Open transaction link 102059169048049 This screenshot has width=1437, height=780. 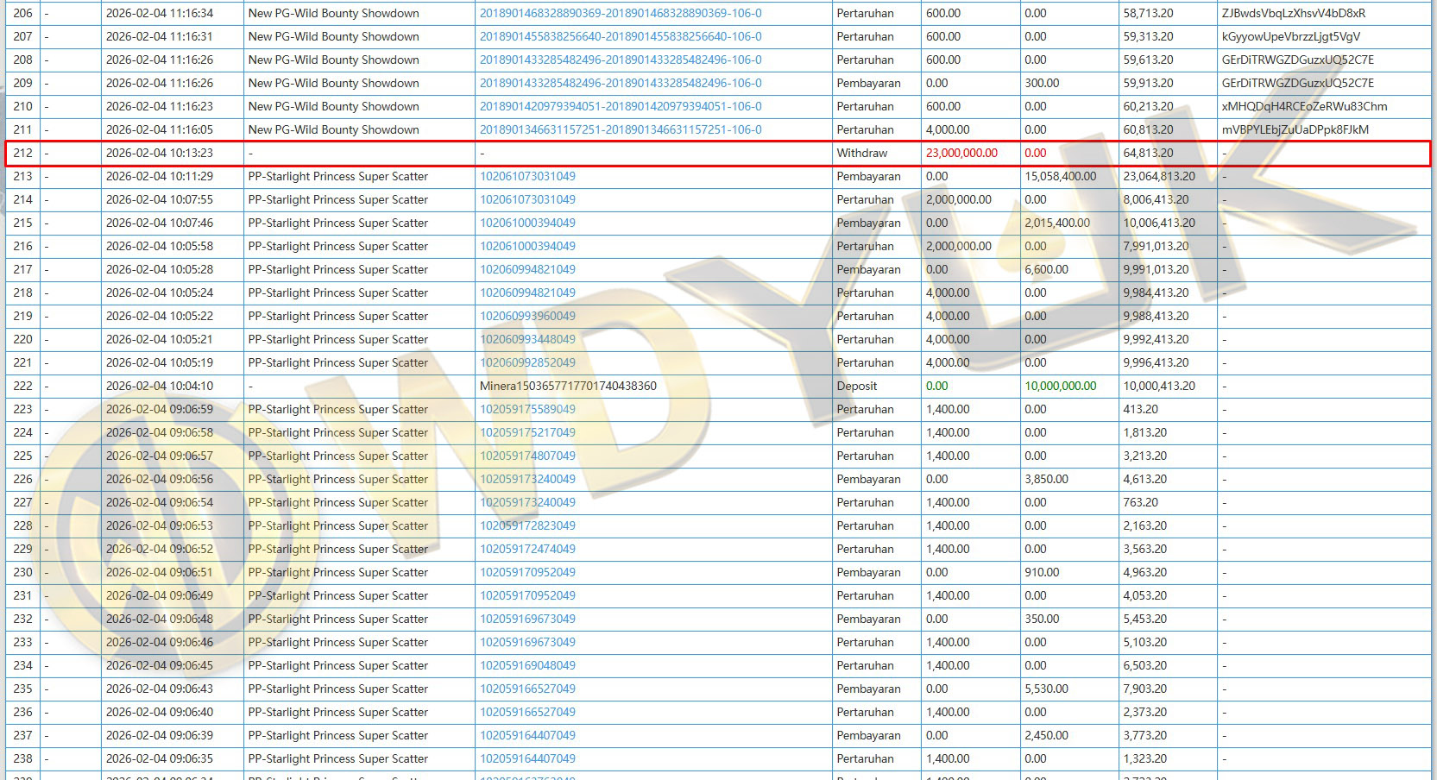point(527,666)
